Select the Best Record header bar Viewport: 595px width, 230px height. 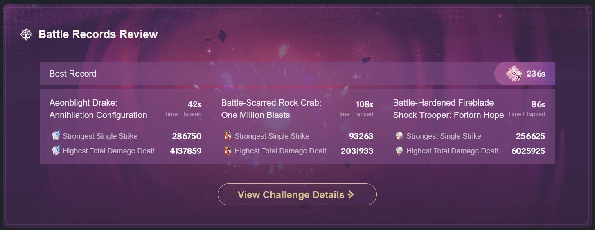pos(297,74)
